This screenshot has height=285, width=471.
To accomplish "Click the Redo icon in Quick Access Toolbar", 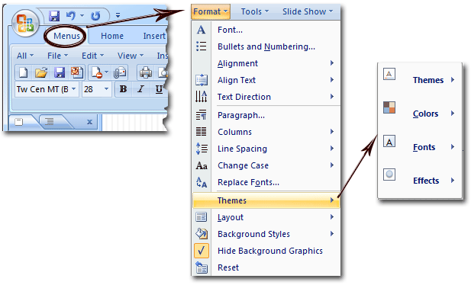I will point(95,15).
